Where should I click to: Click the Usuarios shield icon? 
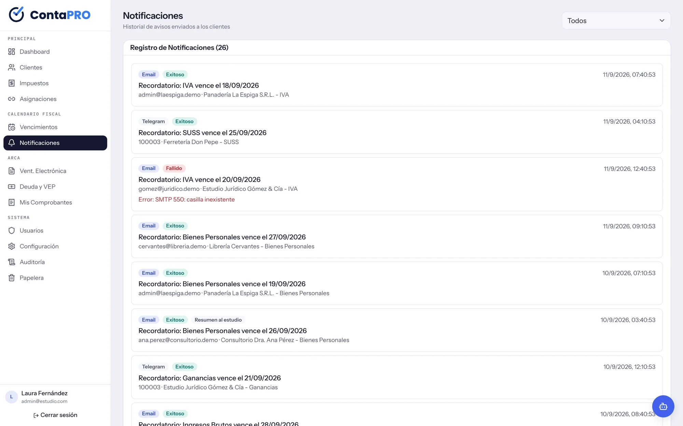(x=12, y=231)
